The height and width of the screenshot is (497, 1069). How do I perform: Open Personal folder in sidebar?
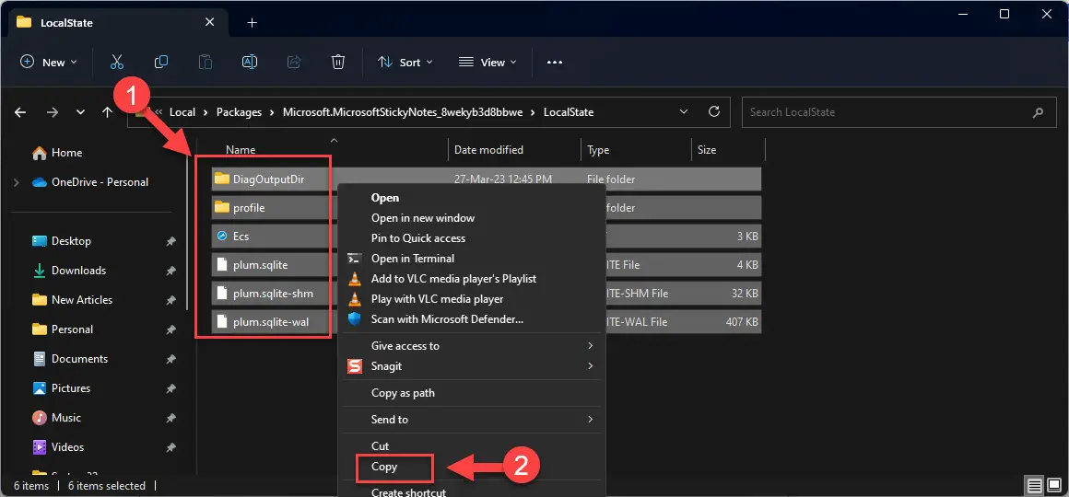point(72,329)
